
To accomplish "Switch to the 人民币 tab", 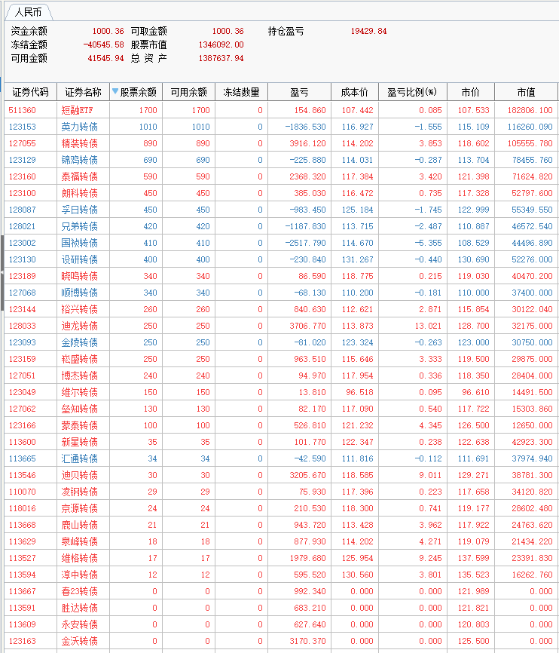I will click(28, 12).
